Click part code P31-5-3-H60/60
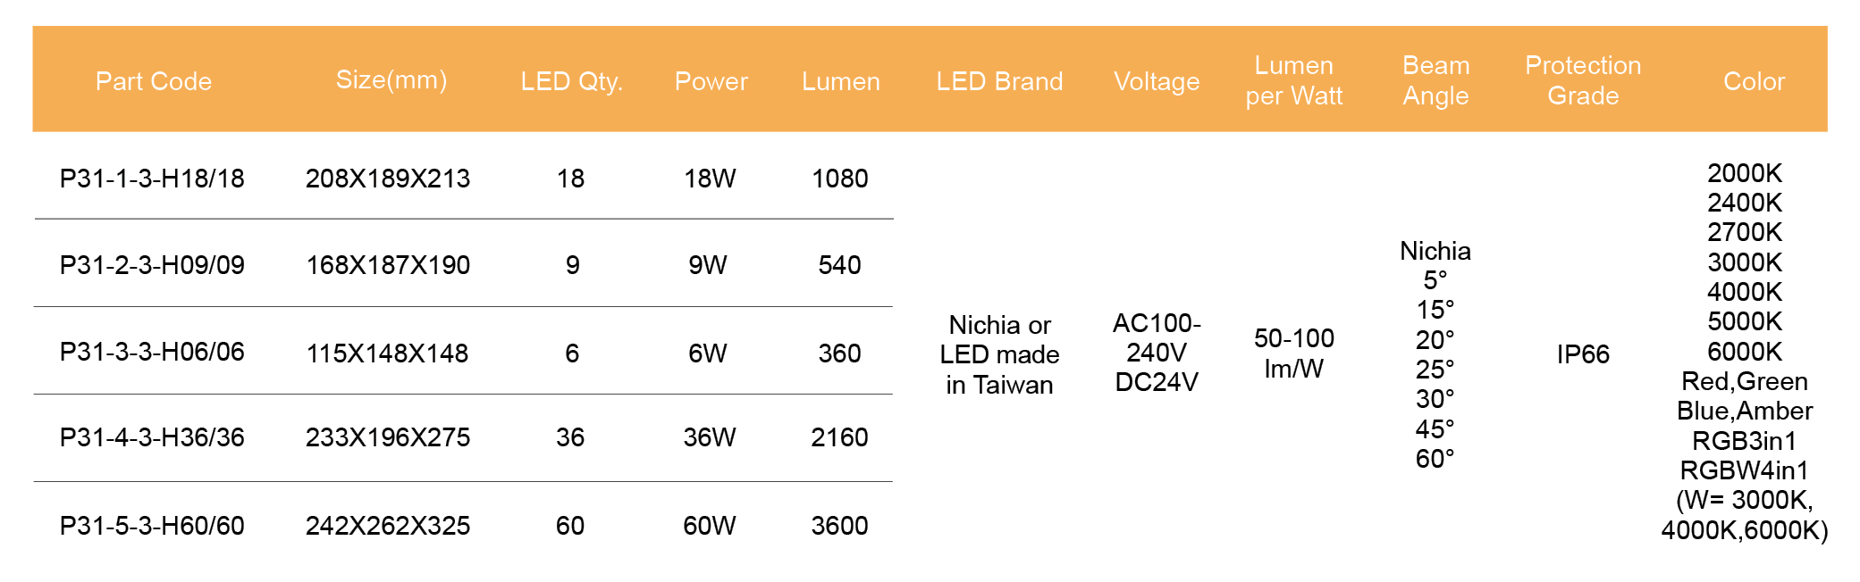Viewport: 1860px width, 582px height. pos(152,526)
